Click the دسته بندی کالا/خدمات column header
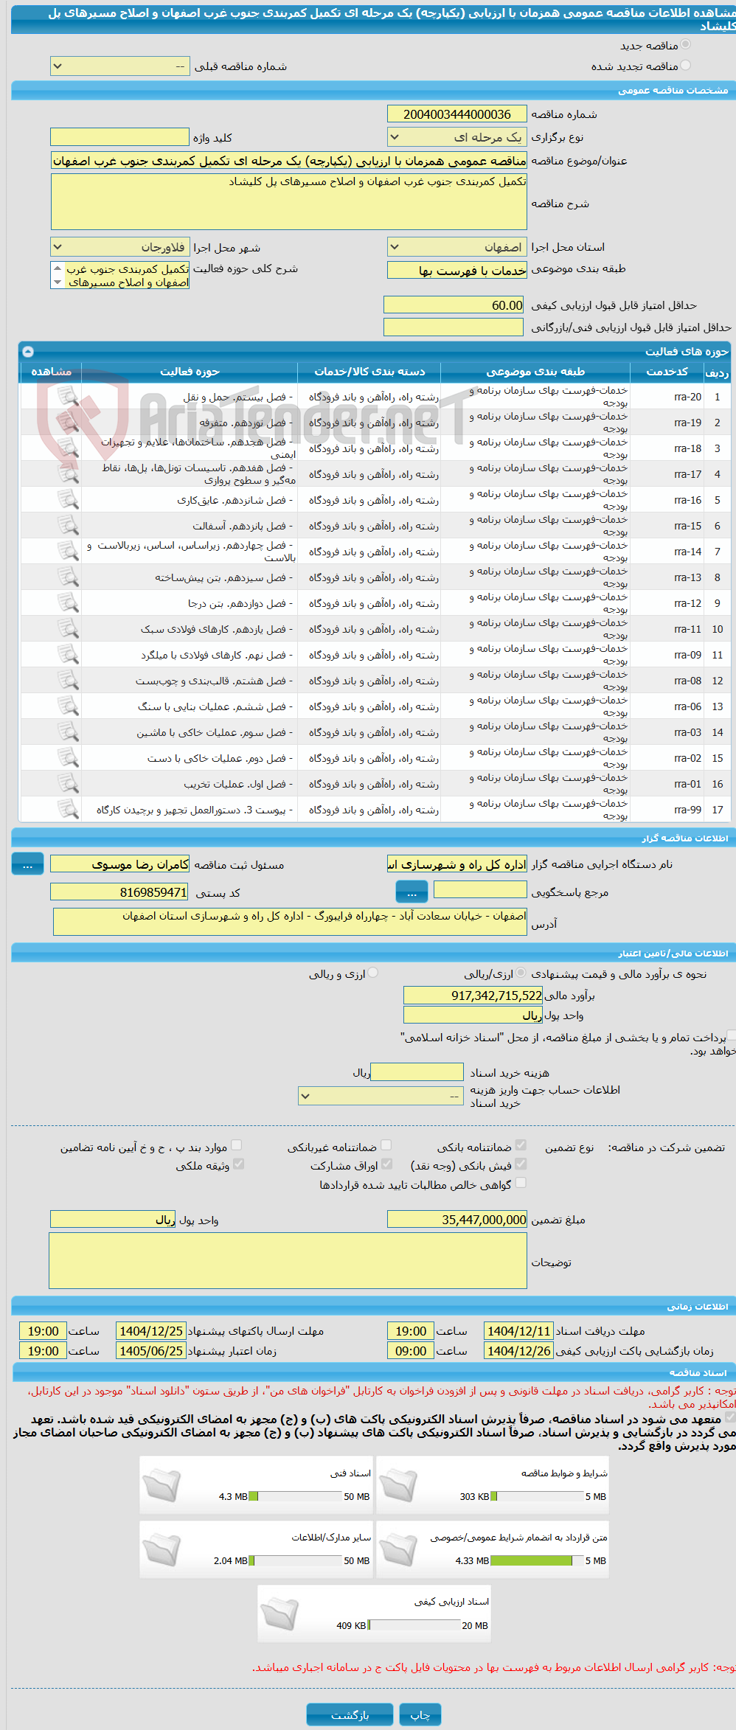The width and height of the screenshot is (736, 1730). (x=369, y=372)
